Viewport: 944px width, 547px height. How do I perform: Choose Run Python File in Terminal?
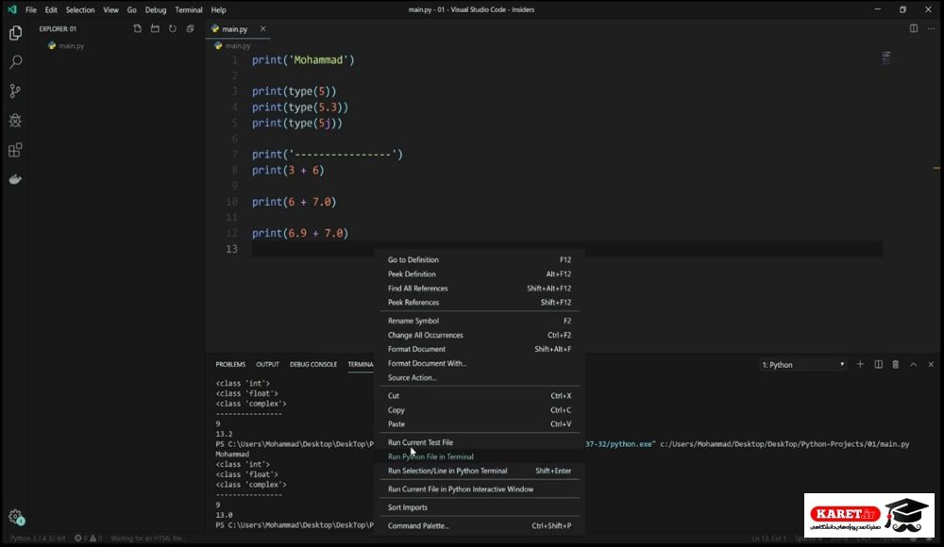point(480,456)
